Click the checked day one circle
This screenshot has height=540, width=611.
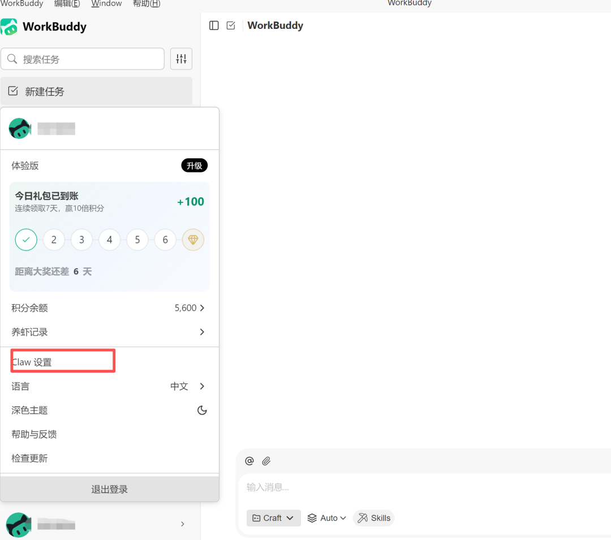click(x=26, y=240)
